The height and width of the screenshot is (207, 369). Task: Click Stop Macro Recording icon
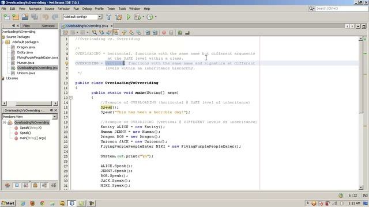(171, 33)
